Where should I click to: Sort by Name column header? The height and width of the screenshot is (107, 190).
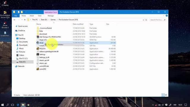39,24
